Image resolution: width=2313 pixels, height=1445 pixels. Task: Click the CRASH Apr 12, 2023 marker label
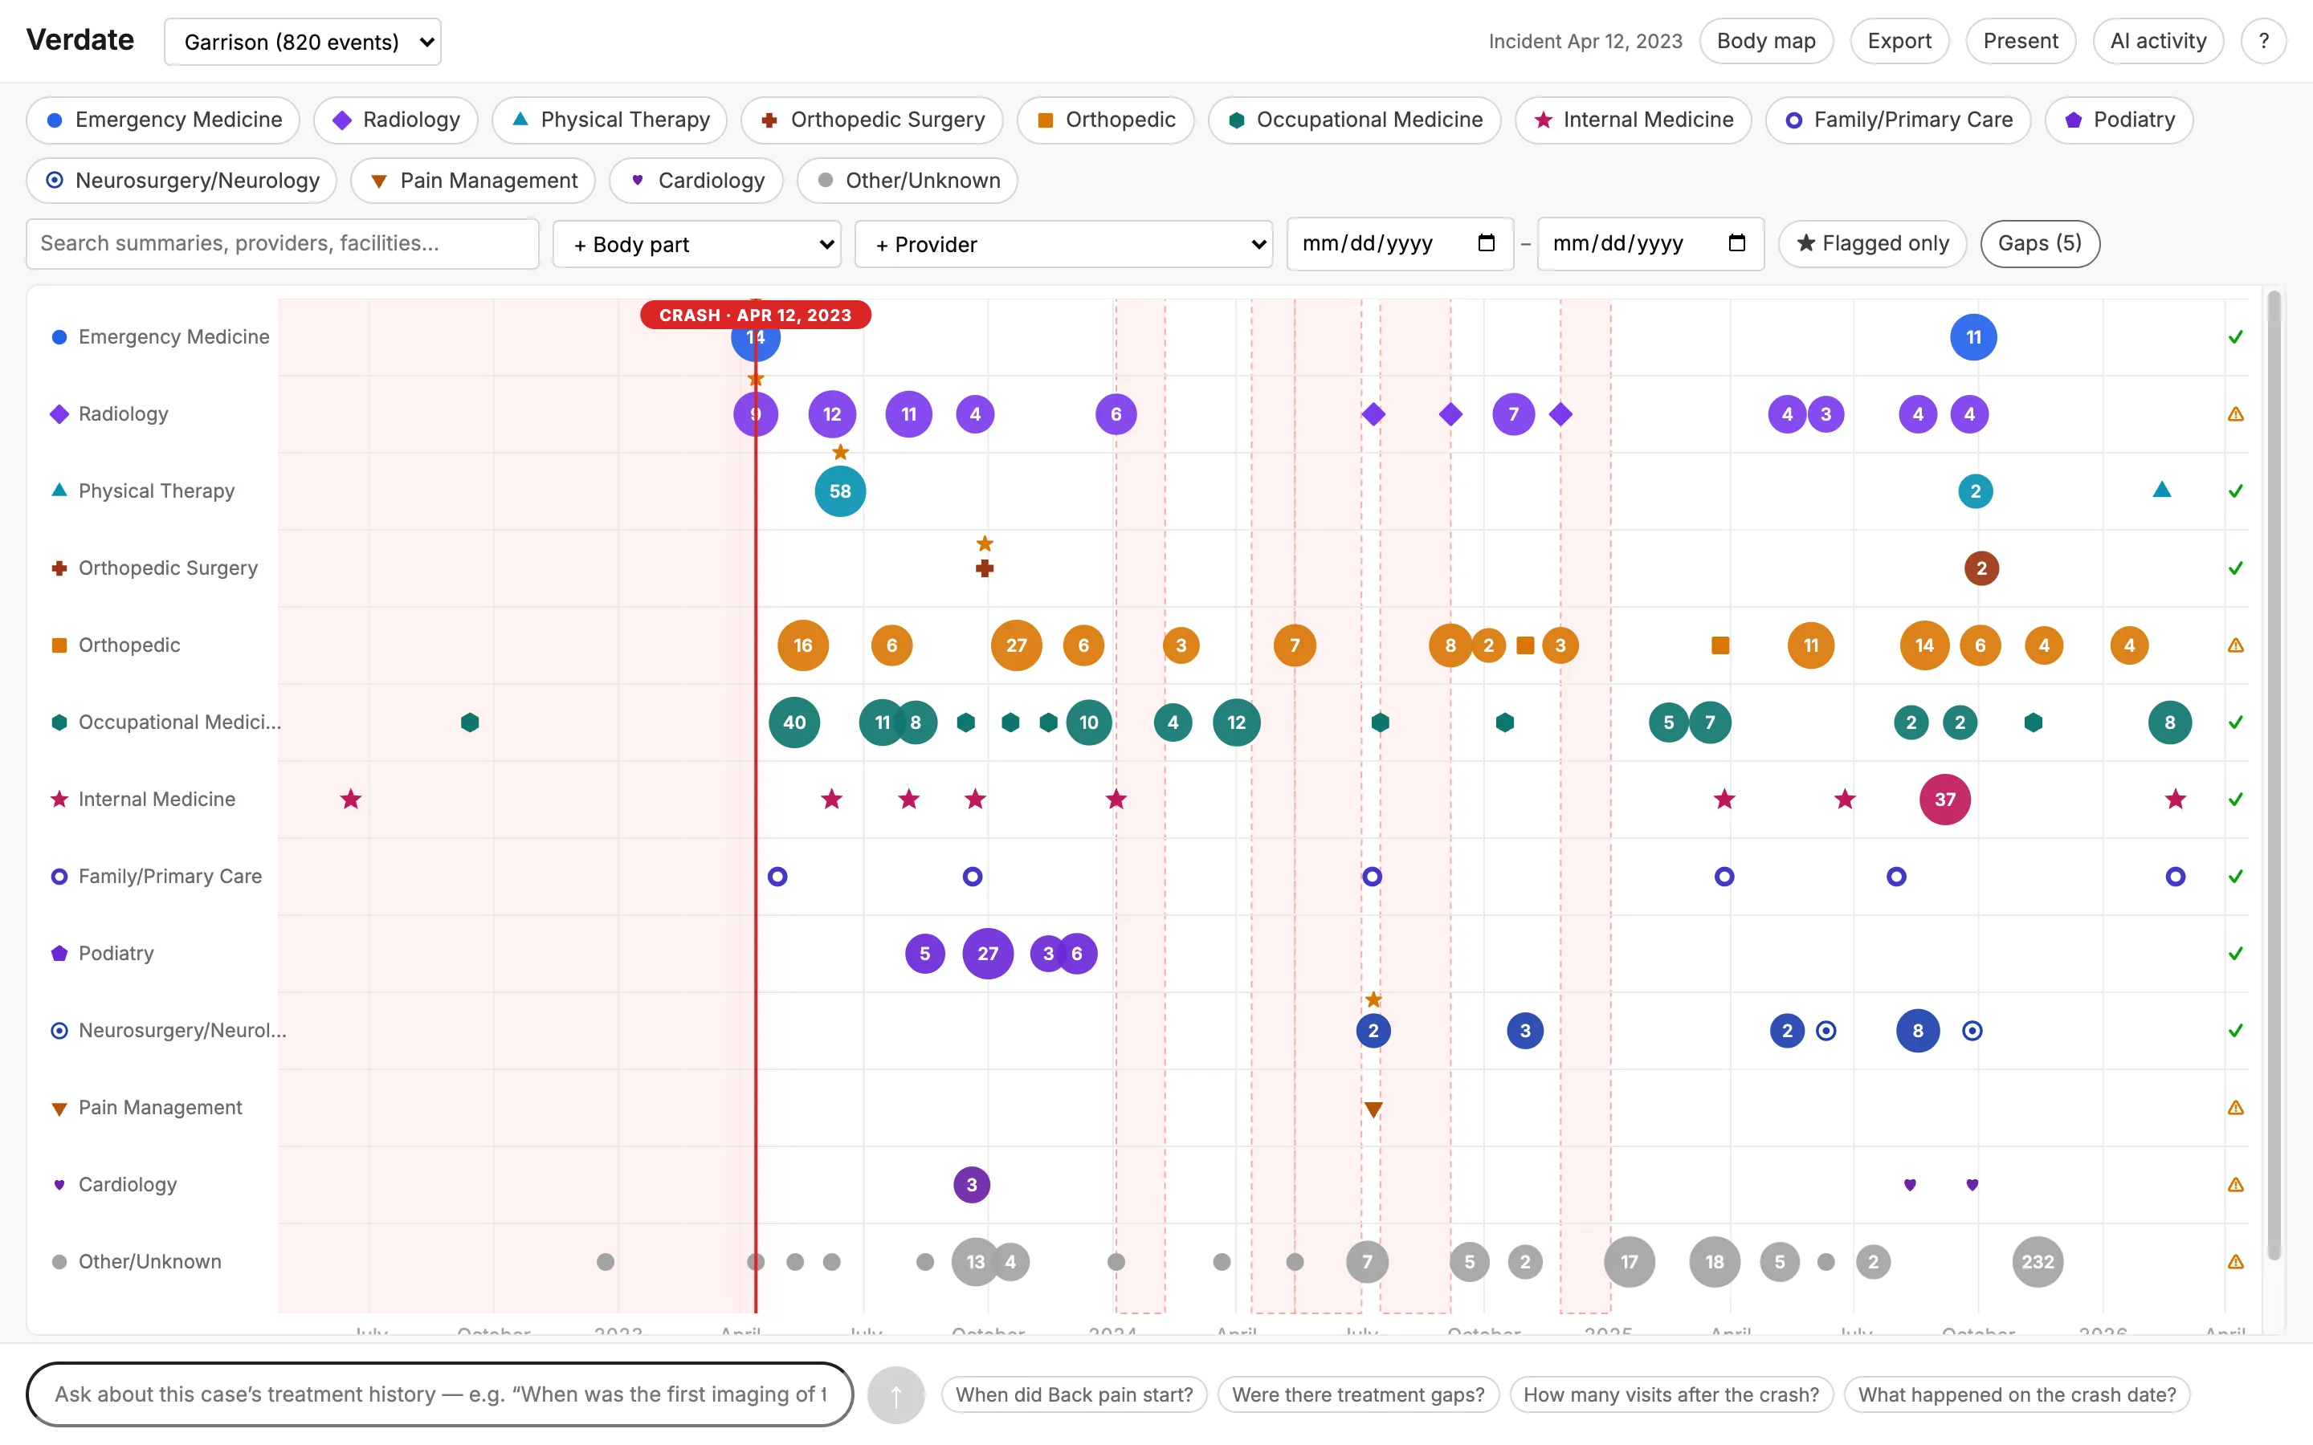(x=755, y=315)
